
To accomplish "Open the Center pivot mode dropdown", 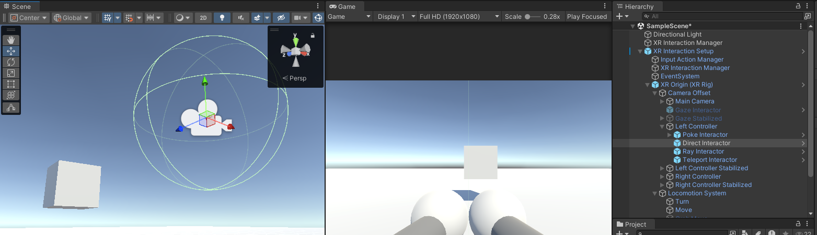I will coord(30,17).
